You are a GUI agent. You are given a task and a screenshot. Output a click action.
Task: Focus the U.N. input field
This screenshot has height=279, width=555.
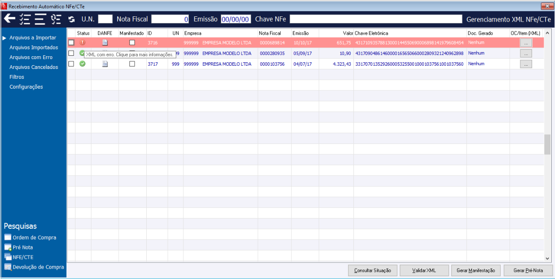tap(105, 19)
